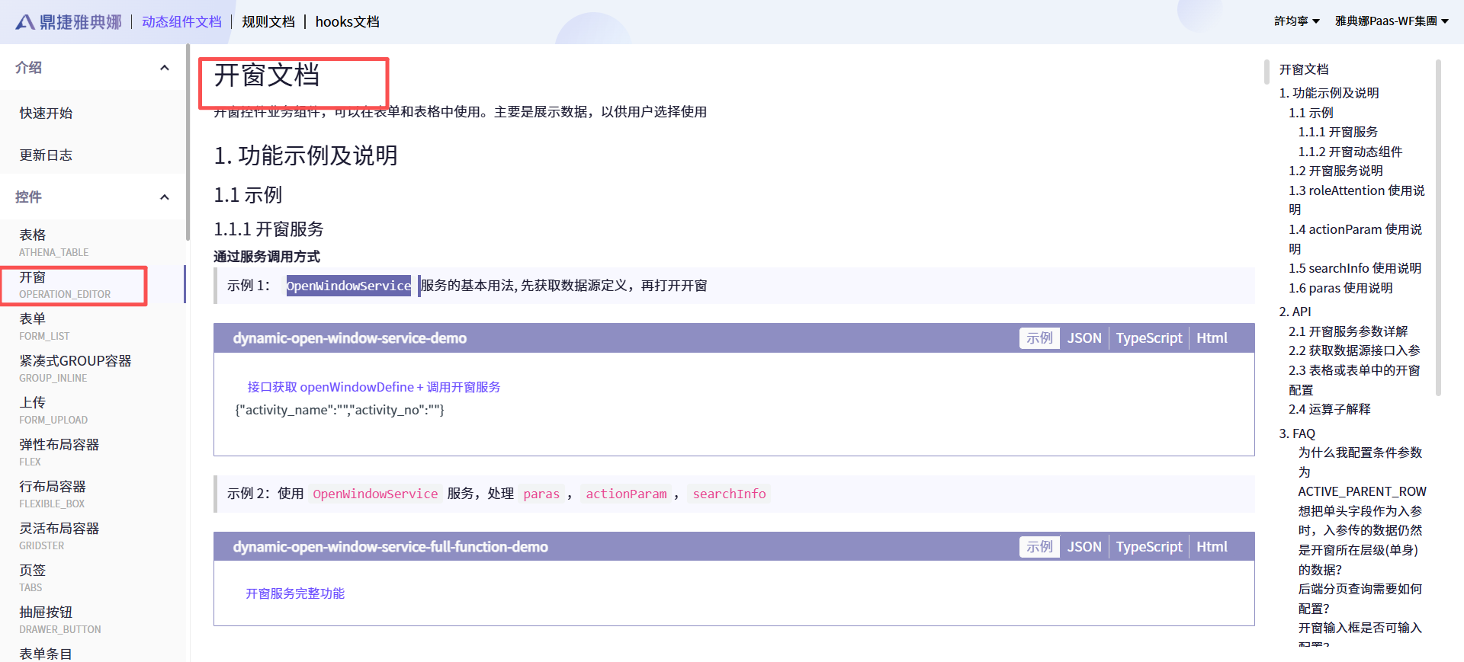Select 表格 ATHENA_TABLE in sidebar

pyautogui.click(x=53, y=242)
